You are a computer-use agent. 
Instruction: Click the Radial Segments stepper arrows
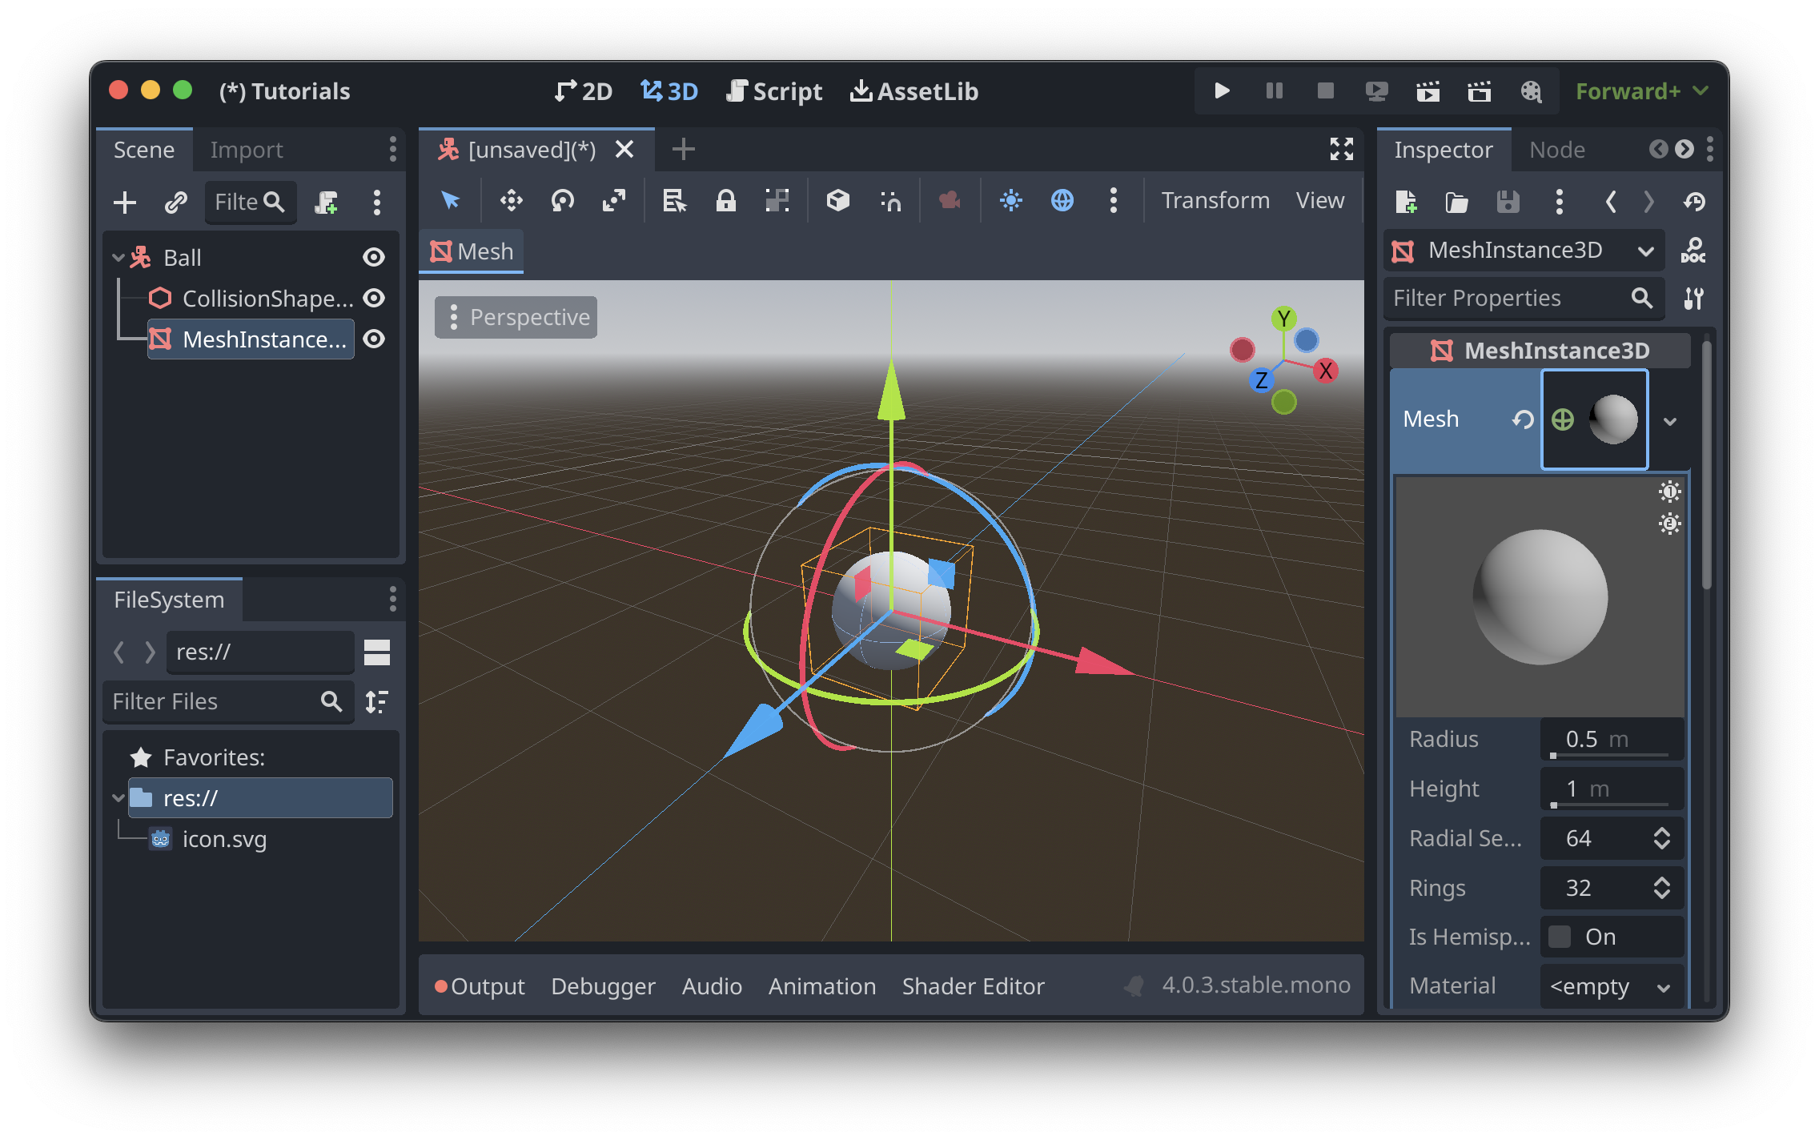pyautogui.click(x=1661, y=838)
